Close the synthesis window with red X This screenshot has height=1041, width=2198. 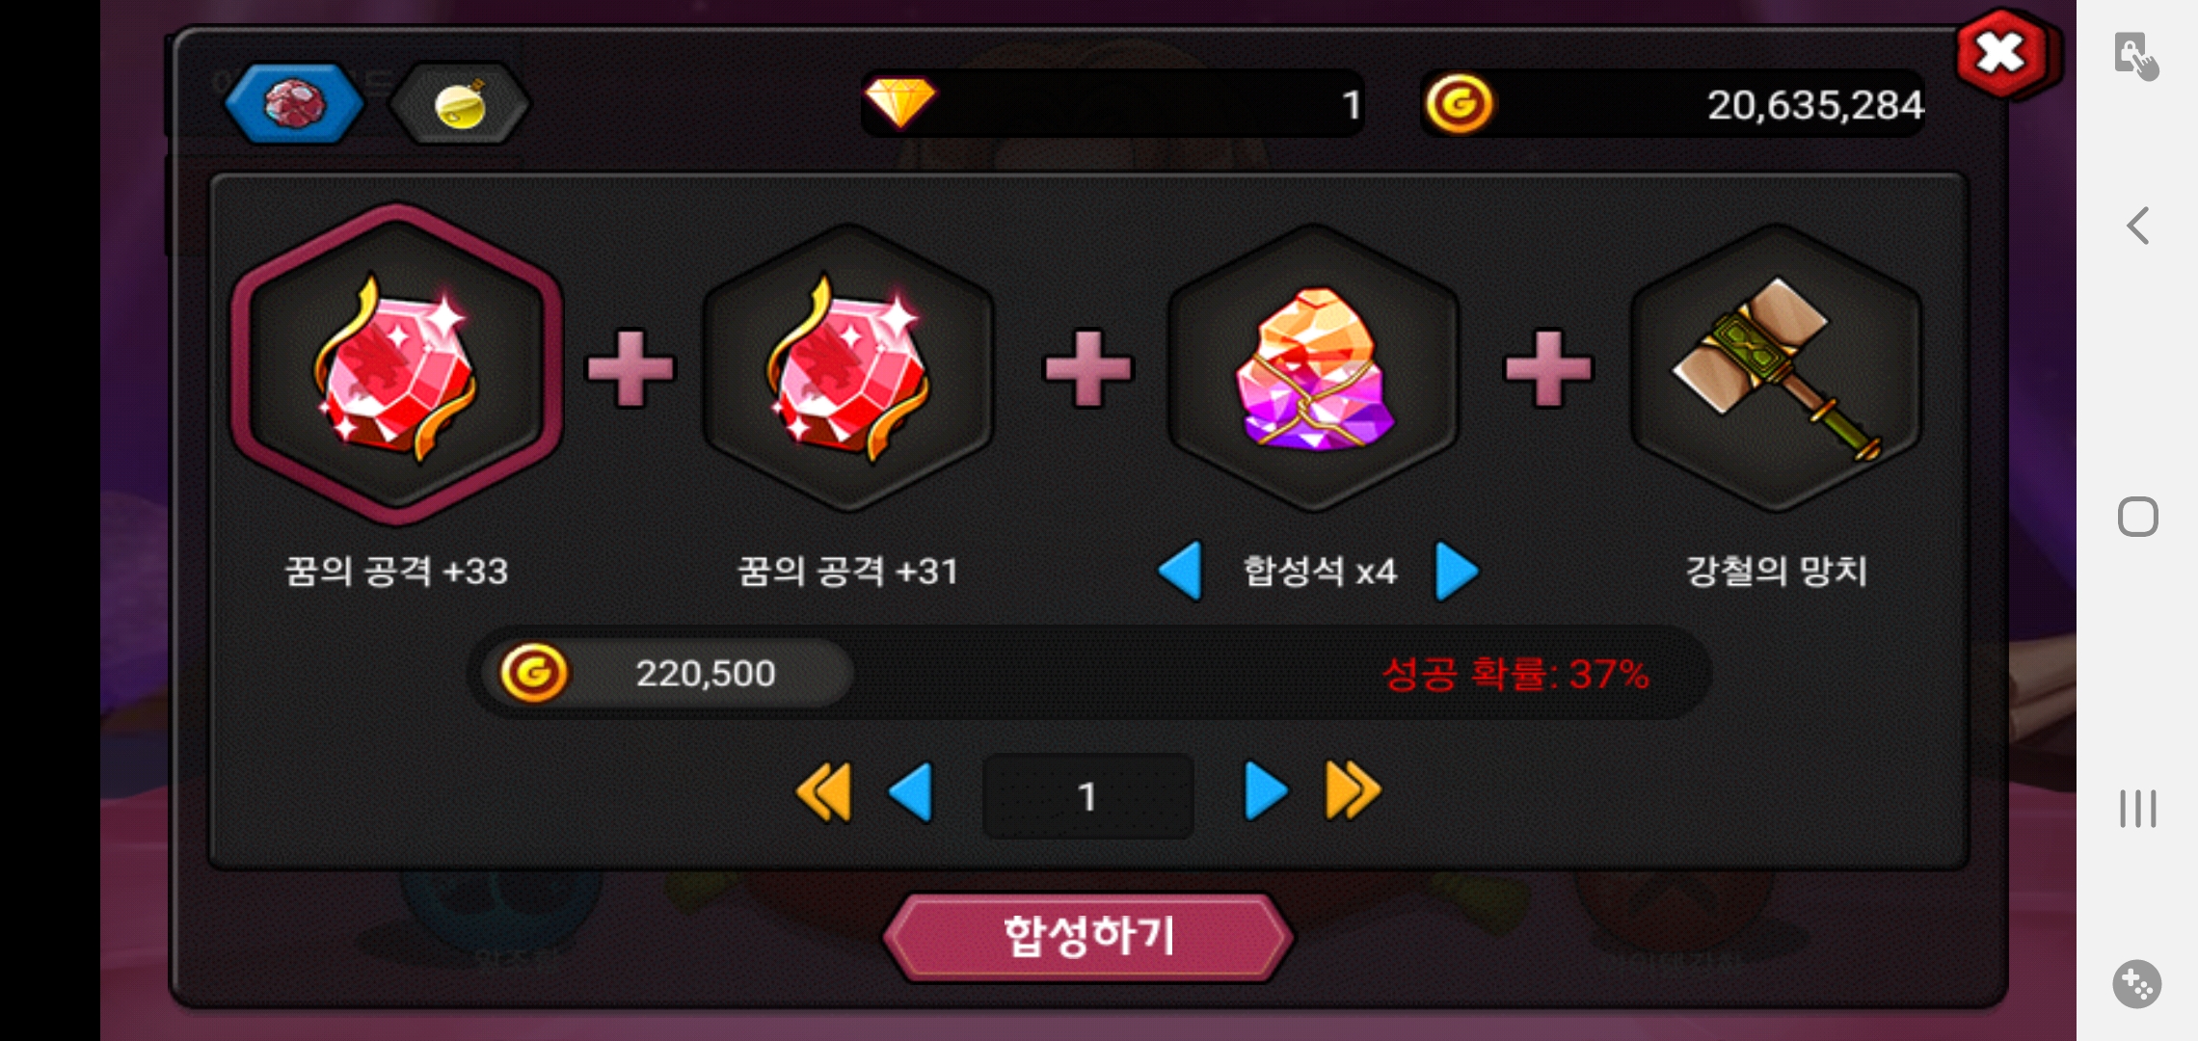point(2003,54)
